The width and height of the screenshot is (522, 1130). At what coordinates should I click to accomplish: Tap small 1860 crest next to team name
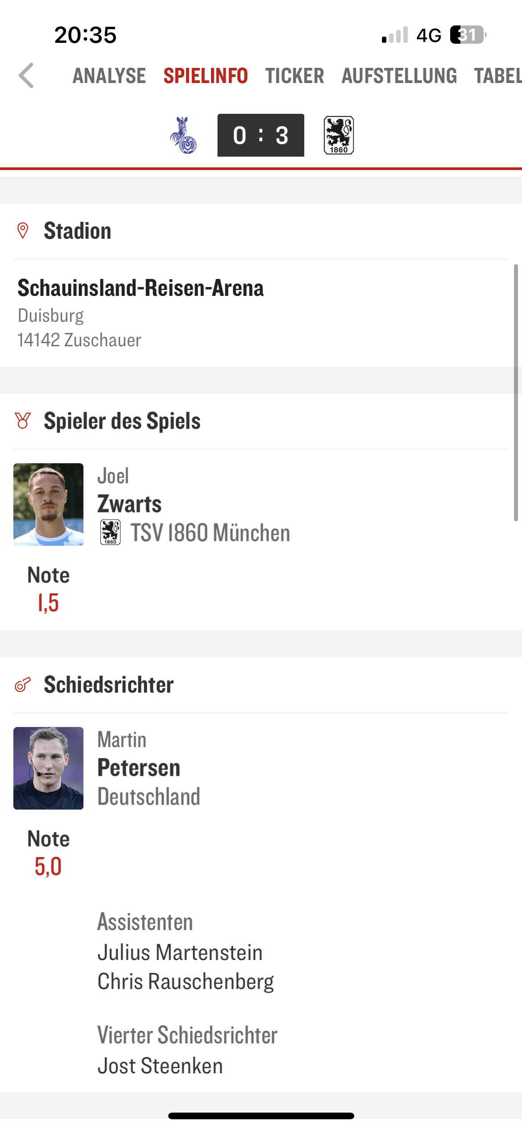110,532
